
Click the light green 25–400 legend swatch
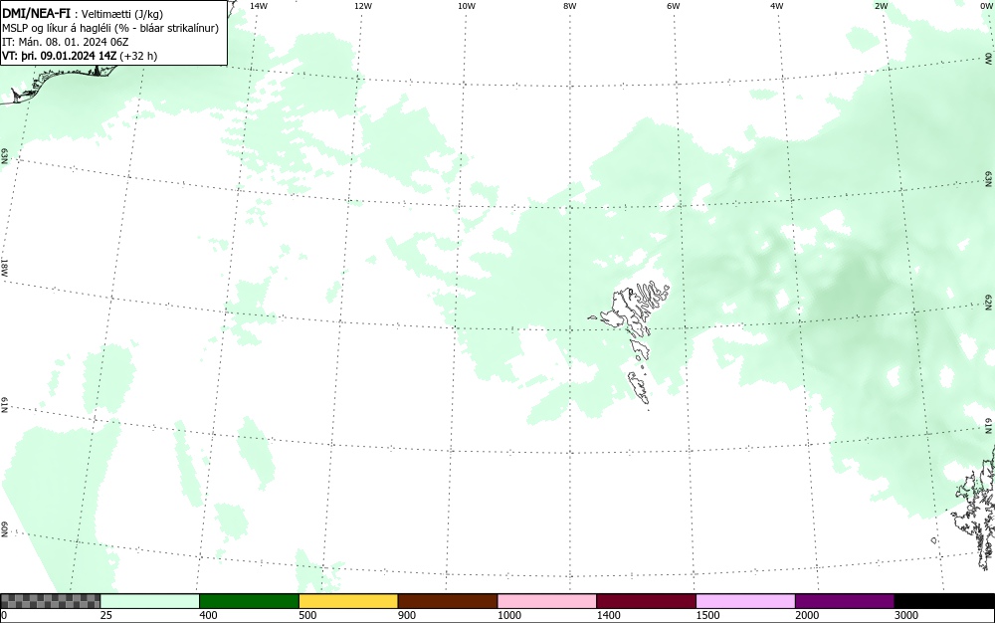[x=150, y=601]
